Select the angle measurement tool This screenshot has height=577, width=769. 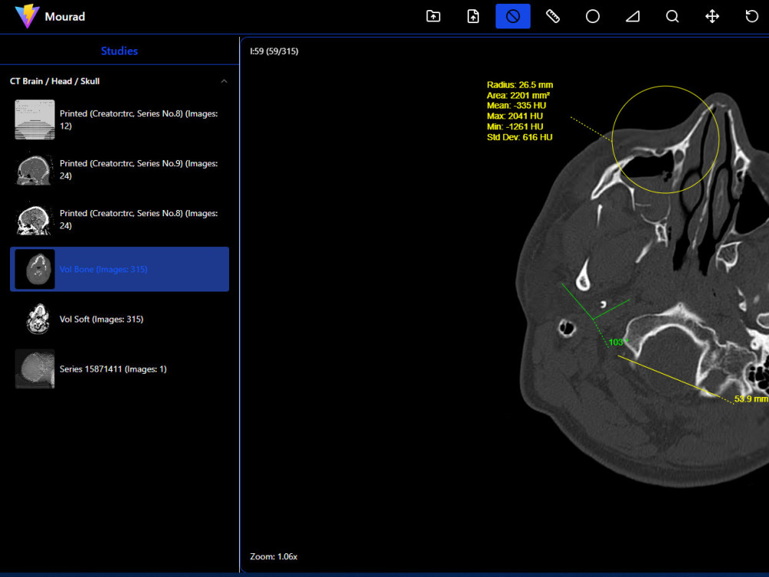pos(633,16)
